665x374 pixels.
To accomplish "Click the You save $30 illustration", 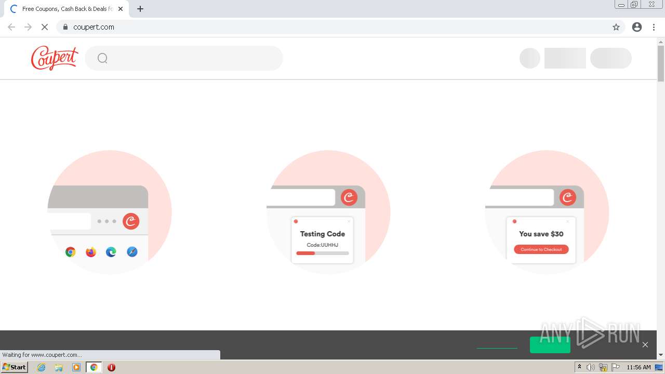I will pyautogui.click(x=547, y=212).
